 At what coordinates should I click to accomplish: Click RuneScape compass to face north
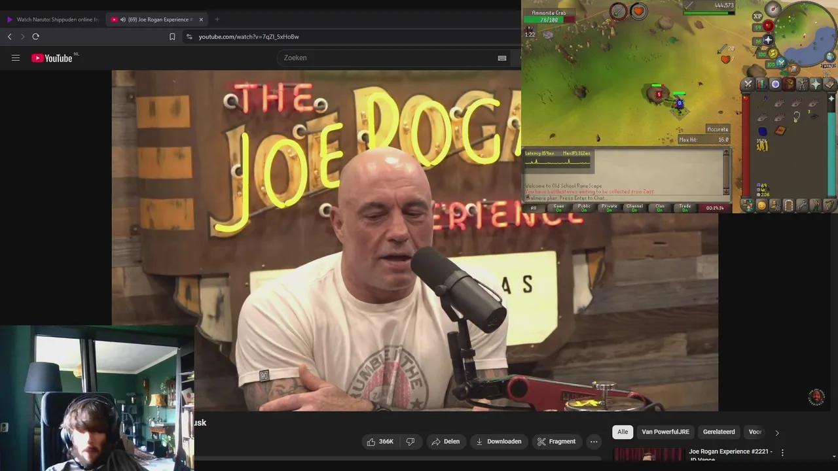point(773,9)
